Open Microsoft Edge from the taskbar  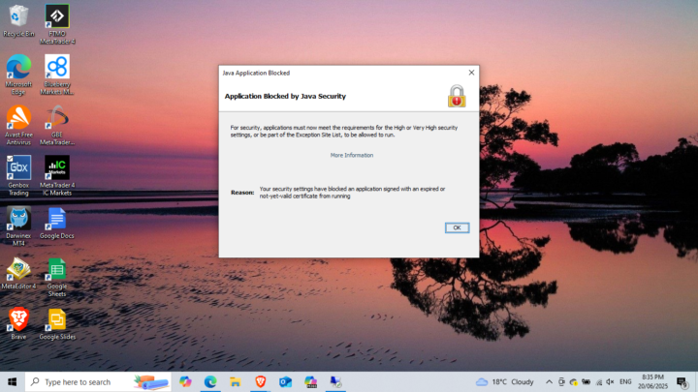click(210, 381)
